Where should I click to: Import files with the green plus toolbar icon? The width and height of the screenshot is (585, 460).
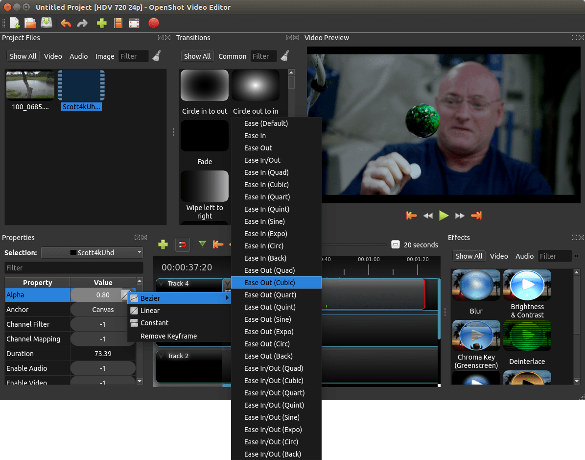(102, 23)
